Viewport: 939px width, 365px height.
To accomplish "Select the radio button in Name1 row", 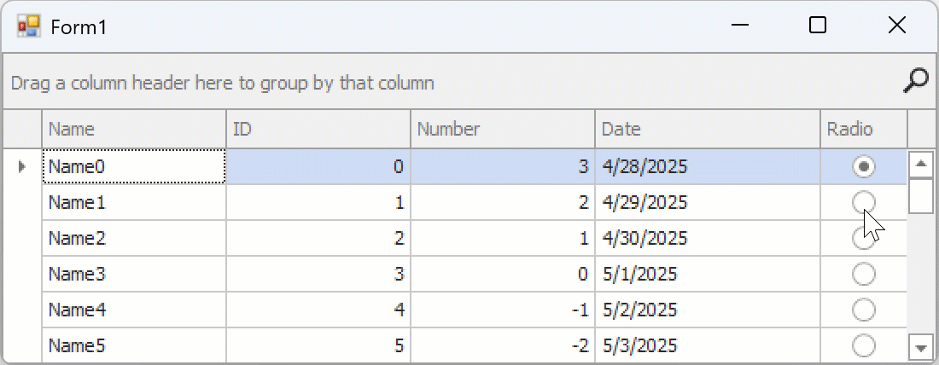I will point(864,202).
